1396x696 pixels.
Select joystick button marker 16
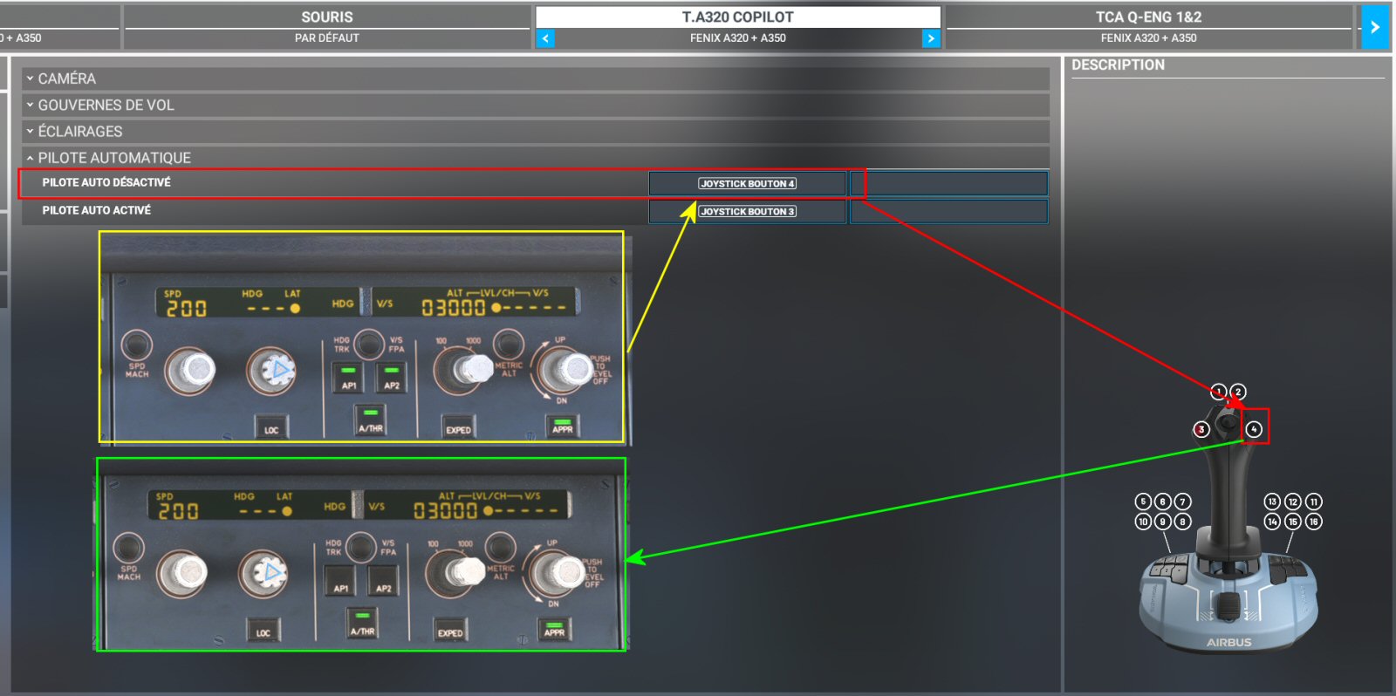pos(1313,522)
